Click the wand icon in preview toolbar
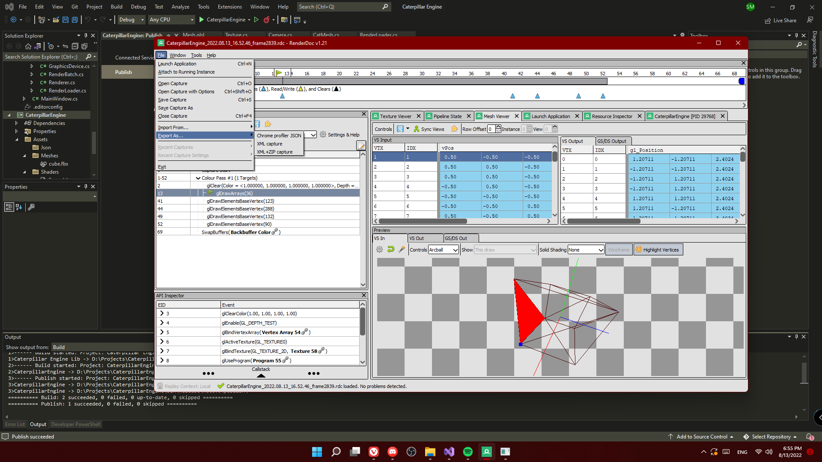Image resolution: width=822 pixels, height=462 pixels. point(402,249)
